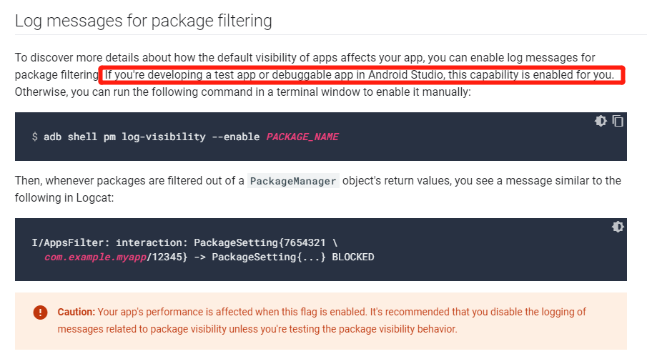Click the dollar prompt sign in the command block
The image size is (647, 364).
(x=35, y=137)
